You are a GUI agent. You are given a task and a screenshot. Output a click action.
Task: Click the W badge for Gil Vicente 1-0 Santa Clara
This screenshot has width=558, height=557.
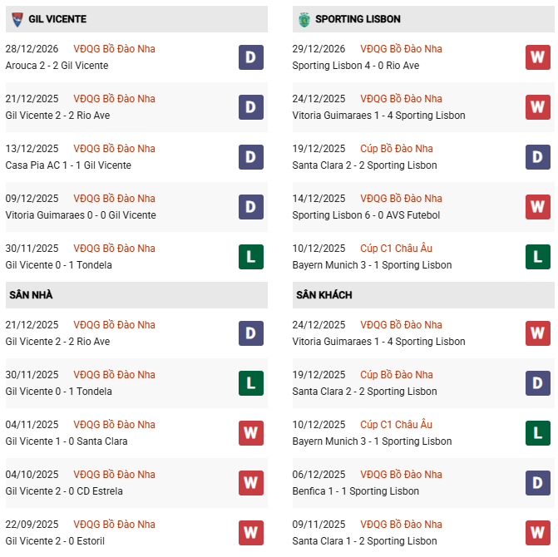click(250, 433)
